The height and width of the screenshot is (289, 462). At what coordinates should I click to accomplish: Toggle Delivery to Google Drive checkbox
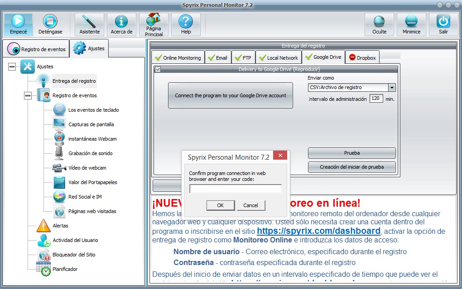click(158, 70)
